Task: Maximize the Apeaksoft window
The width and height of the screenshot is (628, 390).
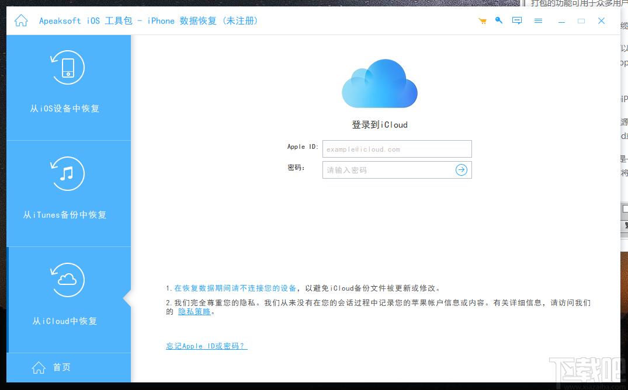Action: point(581,21)
